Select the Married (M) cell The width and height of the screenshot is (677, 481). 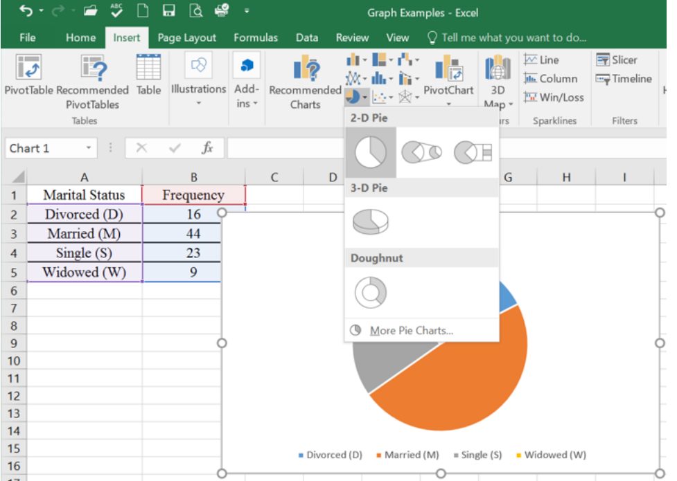(x=85, y=233)
